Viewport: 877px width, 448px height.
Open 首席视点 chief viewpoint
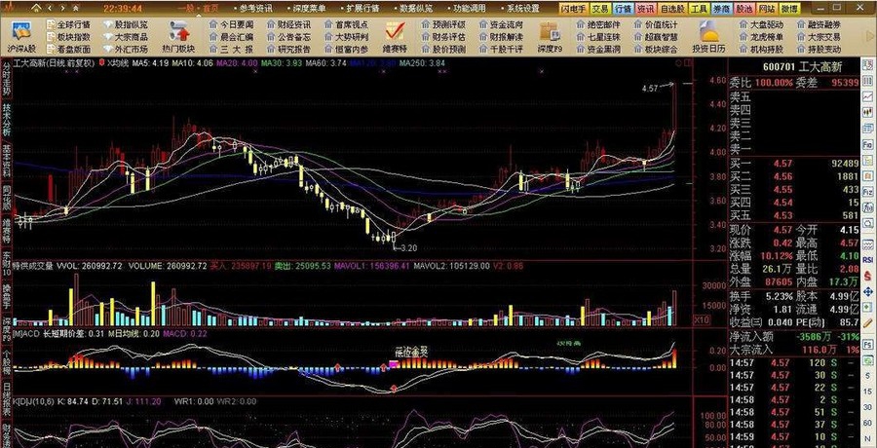click(x=346, y=25)
